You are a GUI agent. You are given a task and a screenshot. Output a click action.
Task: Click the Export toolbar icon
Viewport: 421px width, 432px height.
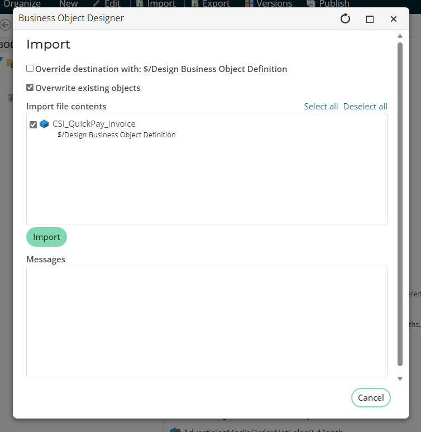click(195, 4)
